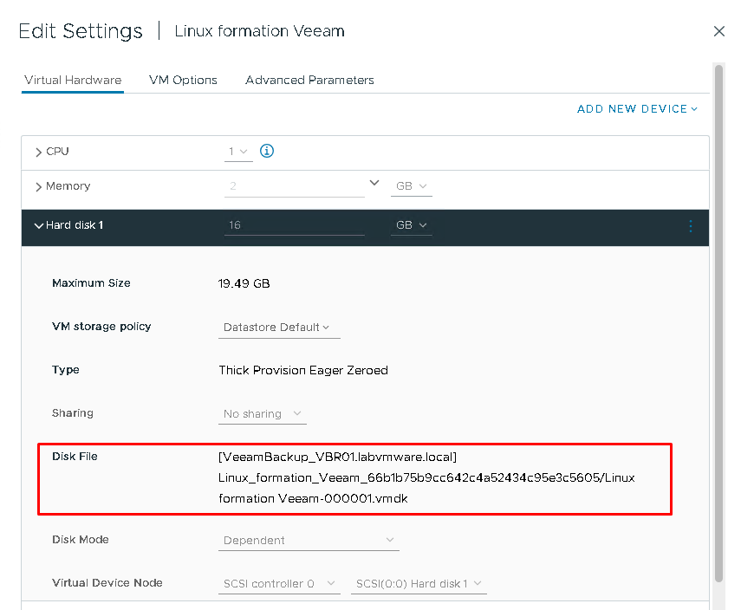This screenshot has height=610, width=741.
Task: Click the Virtual Device Node label
Action: (107, 582)
